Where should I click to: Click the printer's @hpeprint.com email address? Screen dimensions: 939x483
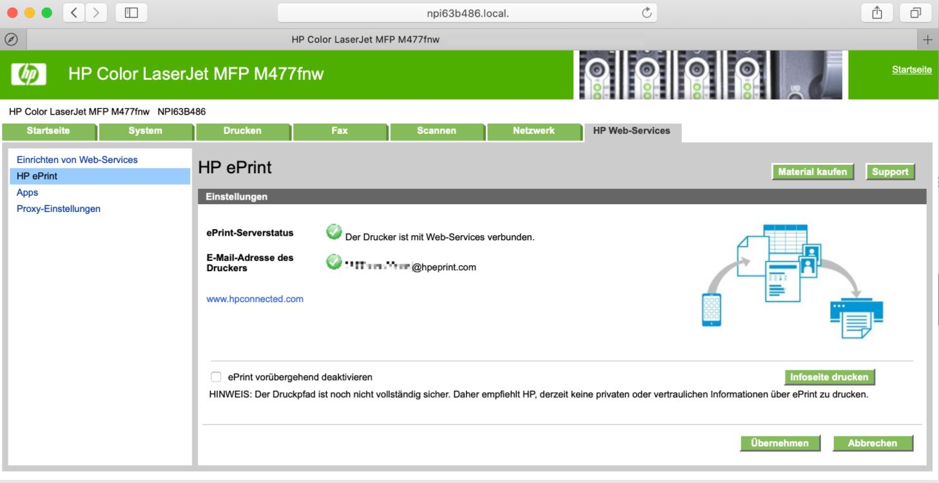(x=411, y=267)
